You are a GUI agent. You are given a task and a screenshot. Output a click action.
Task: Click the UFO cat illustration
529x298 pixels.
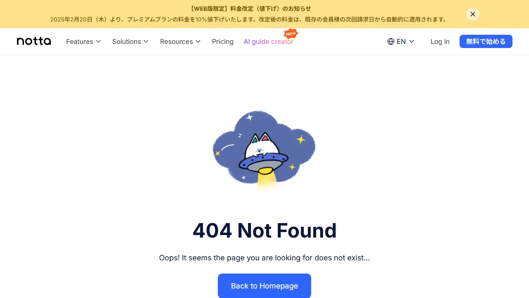tap(264, 150)
